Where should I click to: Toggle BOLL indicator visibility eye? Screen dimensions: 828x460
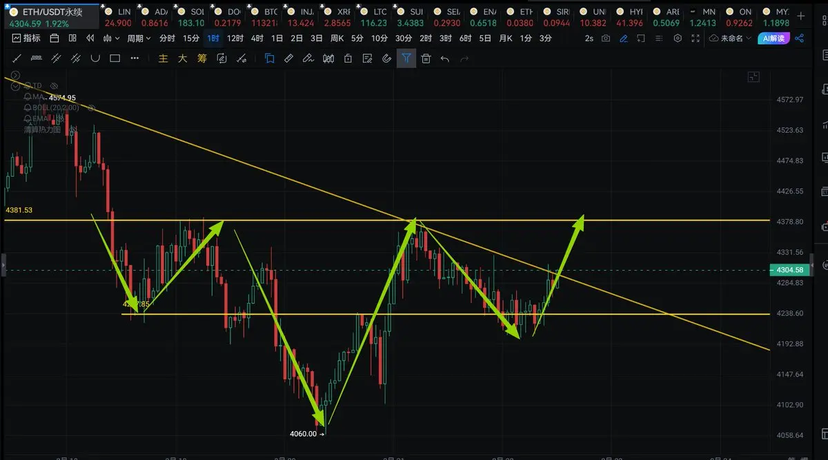90,107
